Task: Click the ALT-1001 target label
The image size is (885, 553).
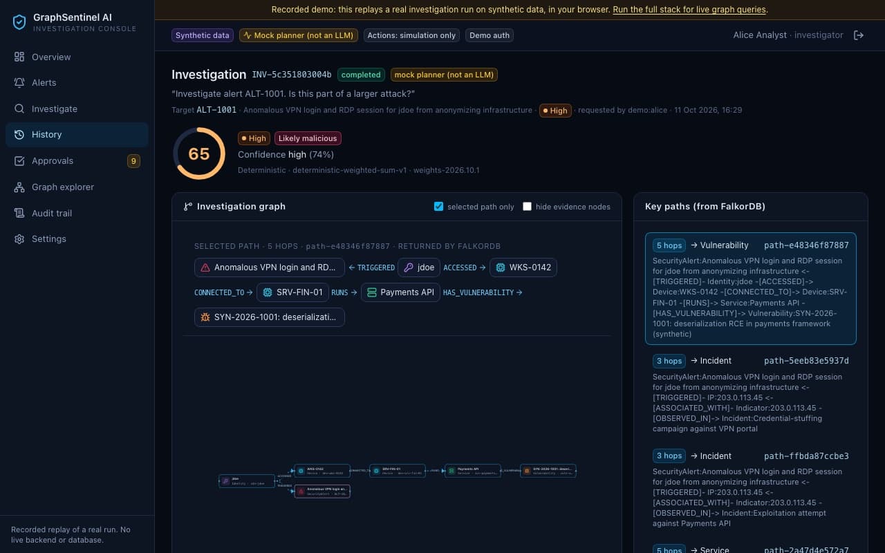Action: tap(216, 110)
